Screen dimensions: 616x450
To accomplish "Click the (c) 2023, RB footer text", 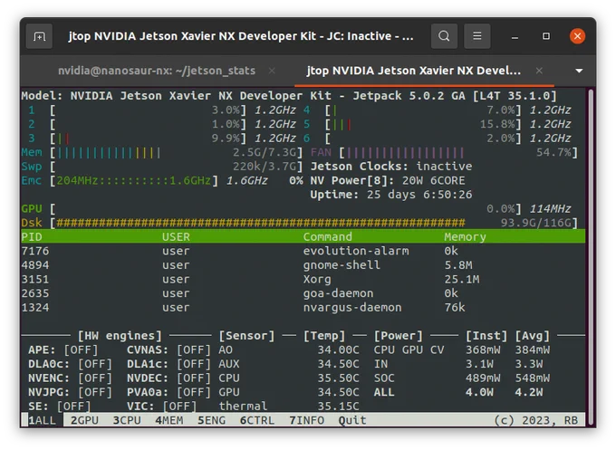I will click(536, 420).
